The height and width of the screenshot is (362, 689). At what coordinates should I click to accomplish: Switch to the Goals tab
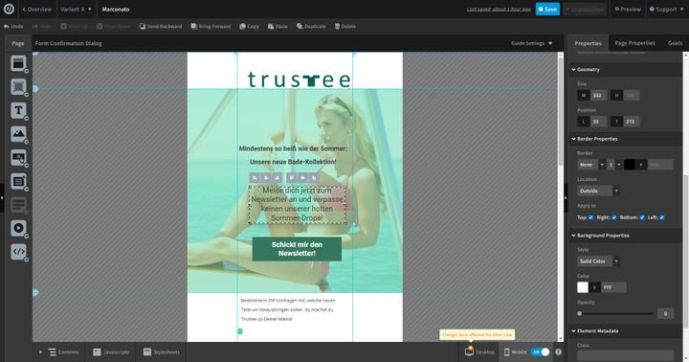[675, 43]
